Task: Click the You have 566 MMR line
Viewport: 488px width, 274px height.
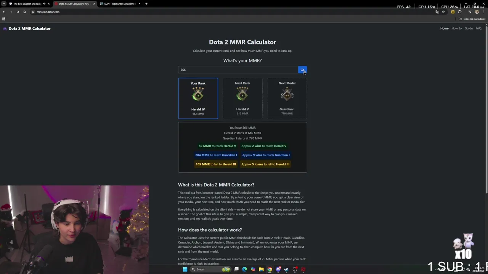Action: (x=242, y=127)
